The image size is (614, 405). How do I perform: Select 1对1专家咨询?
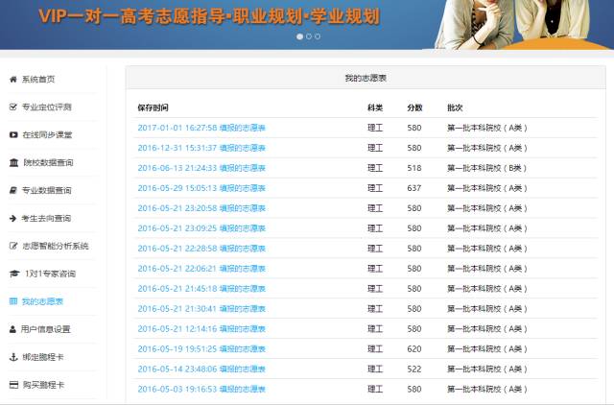pyautogui.click(x=50, y=274)
